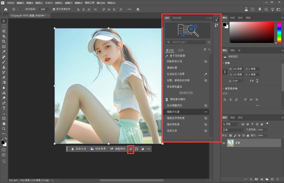Toggle lock transparent pixels in the Layers panel
This screenshot has height=183, width=284.
coord(231,135)
